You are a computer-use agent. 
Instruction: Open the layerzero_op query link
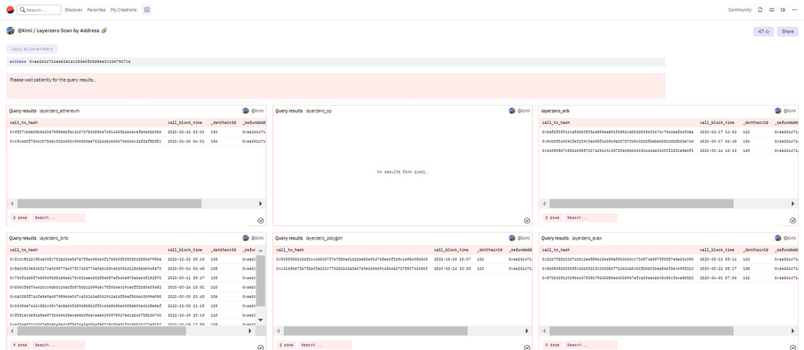click(x=318, y=110)
